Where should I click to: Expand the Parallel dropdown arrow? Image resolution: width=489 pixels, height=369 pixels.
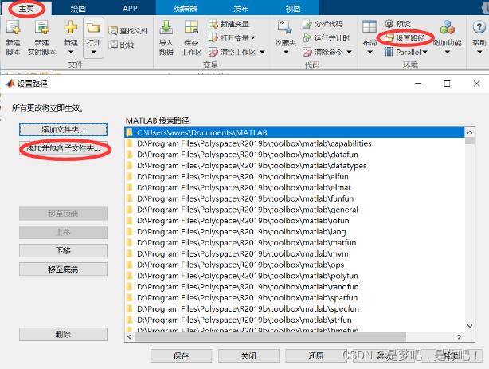424,52
